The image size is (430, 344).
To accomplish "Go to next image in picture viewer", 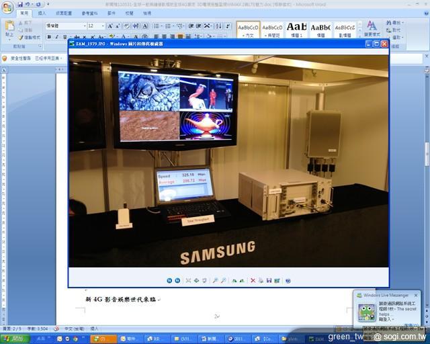I will (x=177, y=280).
